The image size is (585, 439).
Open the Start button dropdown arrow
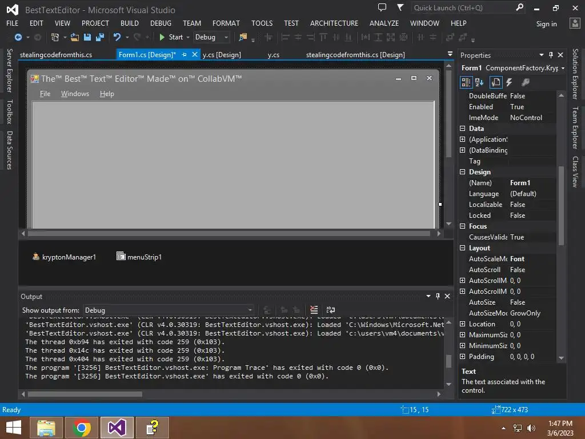[x=187, y=37]
